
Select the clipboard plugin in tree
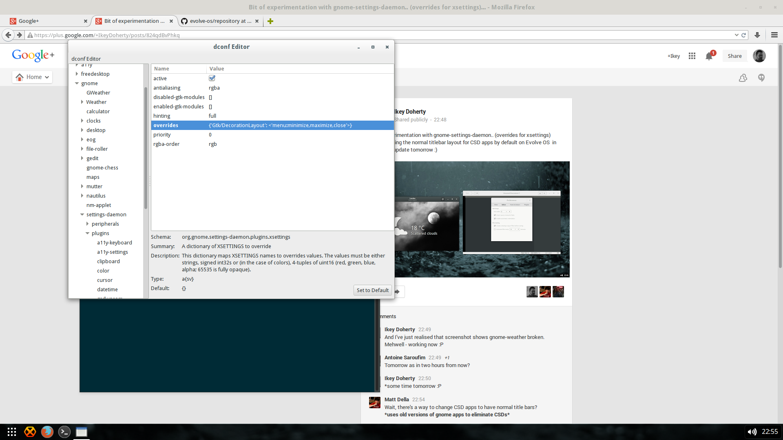click(x=108, y=261)
